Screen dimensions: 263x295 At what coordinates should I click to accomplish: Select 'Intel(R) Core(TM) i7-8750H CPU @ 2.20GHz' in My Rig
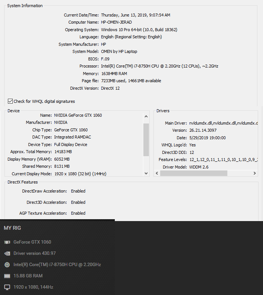pyautogui.click(x=57, y=265)
